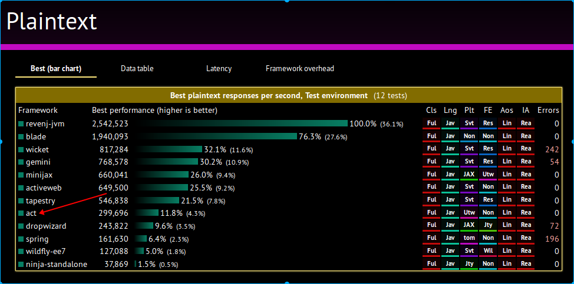
Task: Click the wicket framework name
Action: click(37, 150)
